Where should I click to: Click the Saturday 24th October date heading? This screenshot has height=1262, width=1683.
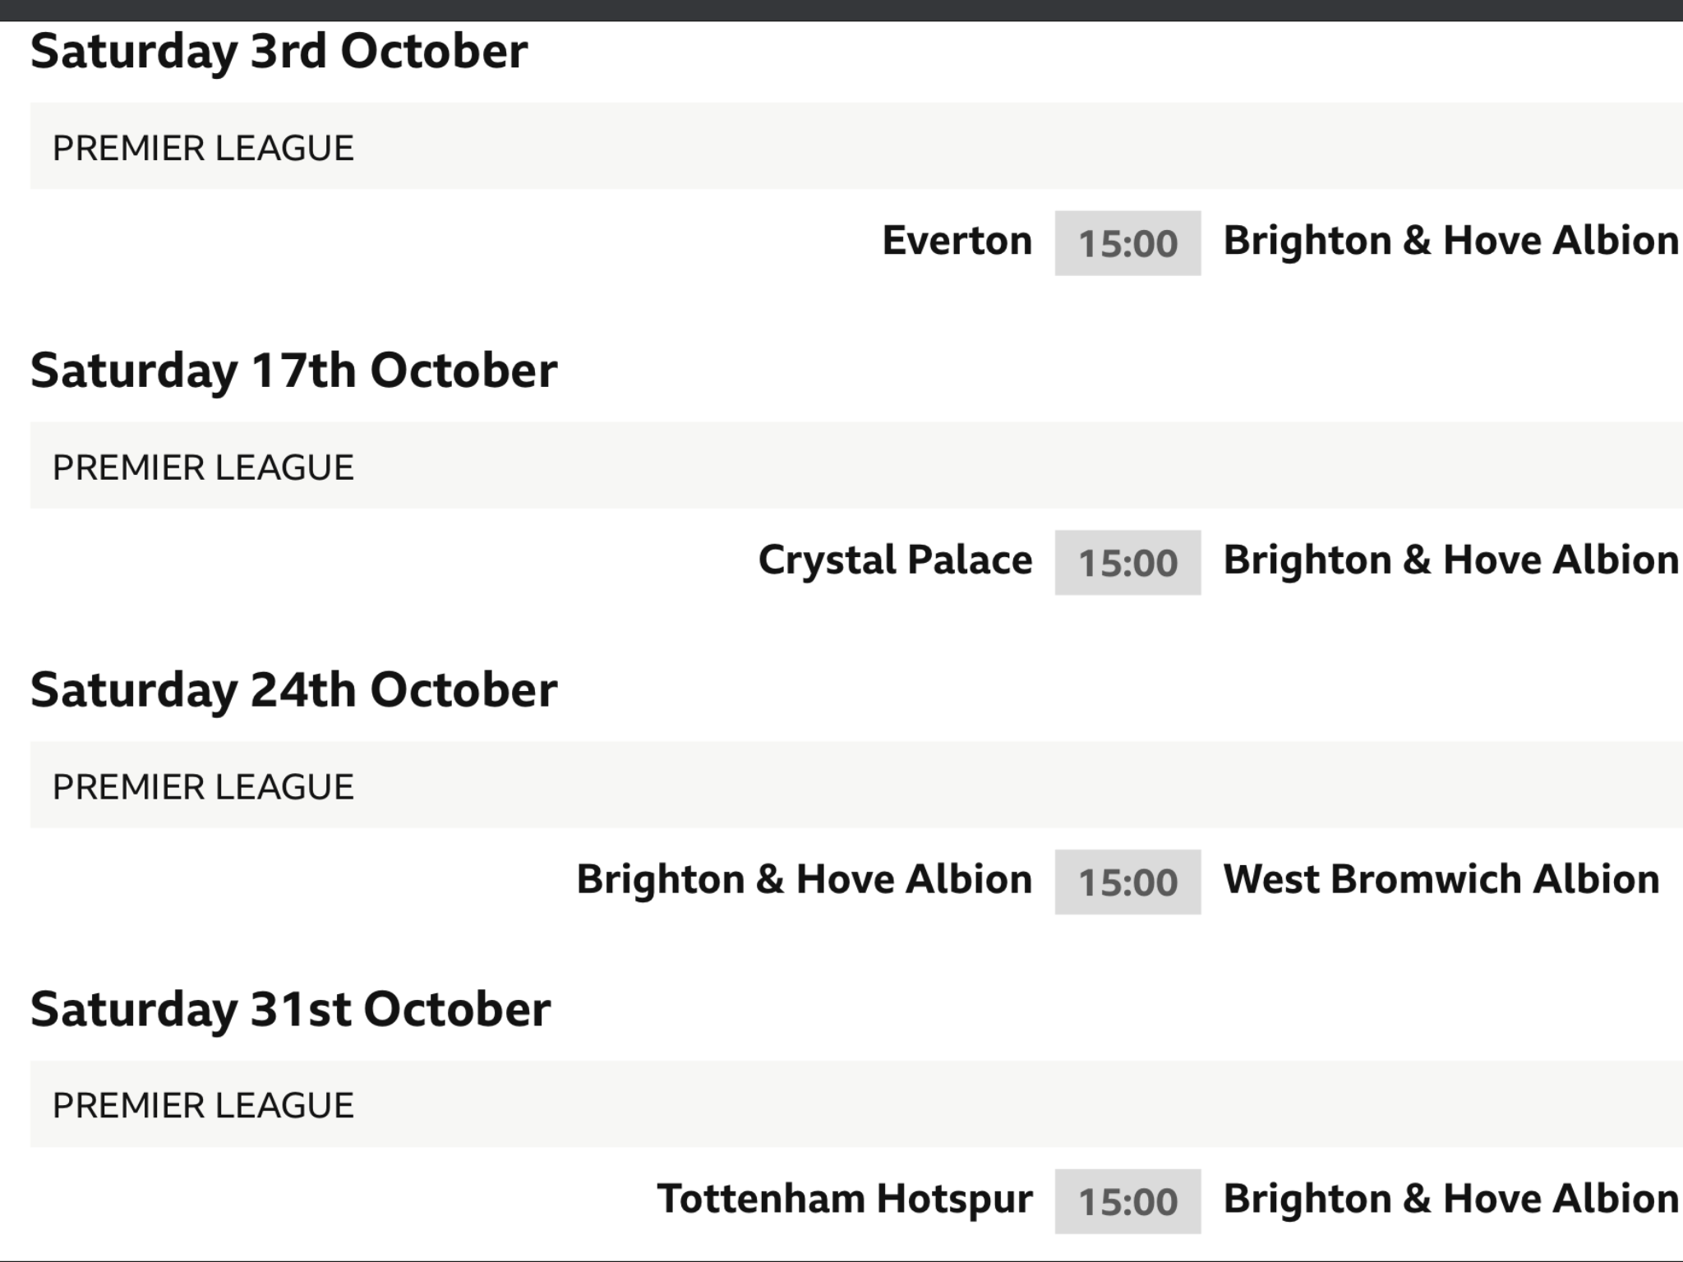(x=293, y=691)
